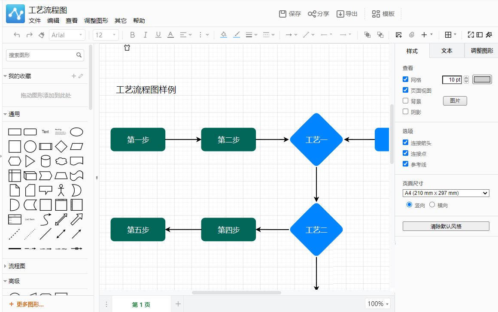The height and width of the screenshot is (312, 498).
Task: Enable the 背景 checkbox
Action: (x=406, y=101)
